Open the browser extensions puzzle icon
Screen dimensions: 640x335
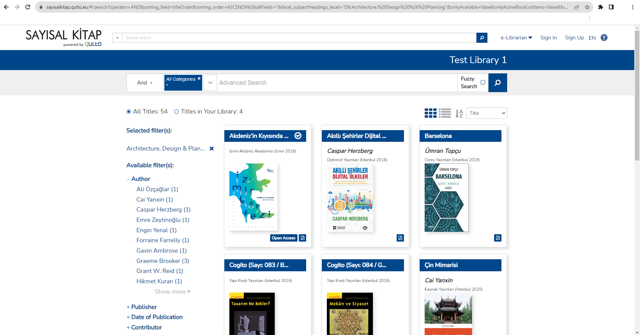coord(601,7)
